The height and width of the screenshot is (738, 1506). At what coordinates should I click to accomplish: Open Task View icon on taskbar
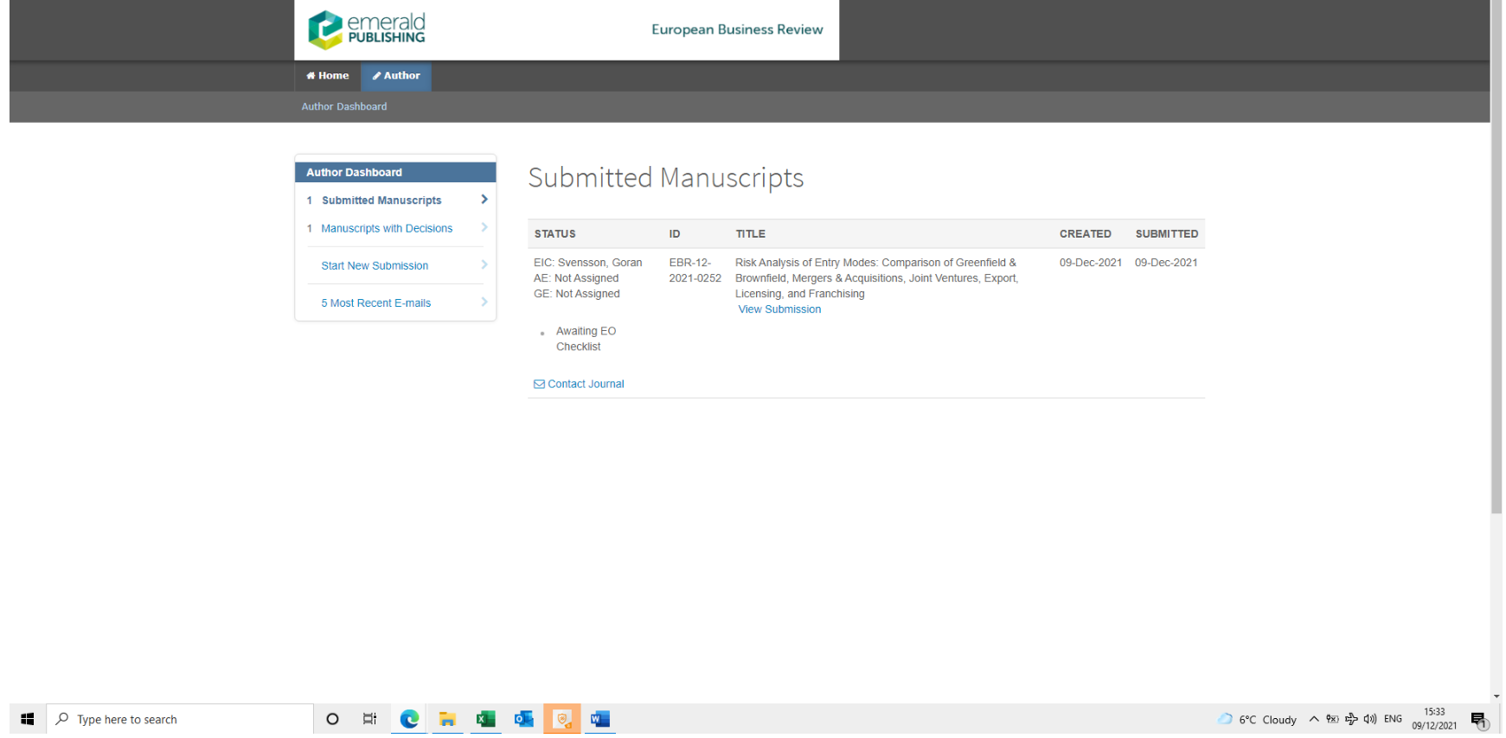pyautogui.click(x=370, y=719)
